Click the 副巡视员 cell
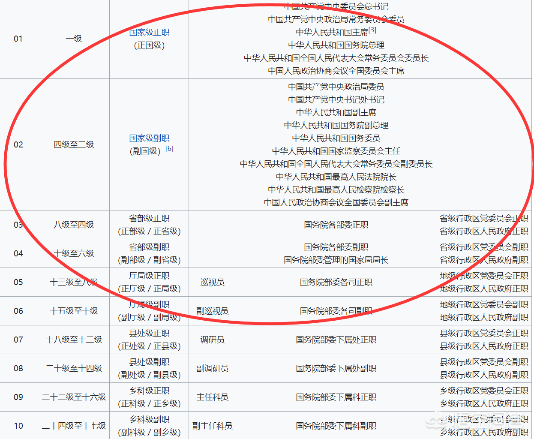 [213, 311]
